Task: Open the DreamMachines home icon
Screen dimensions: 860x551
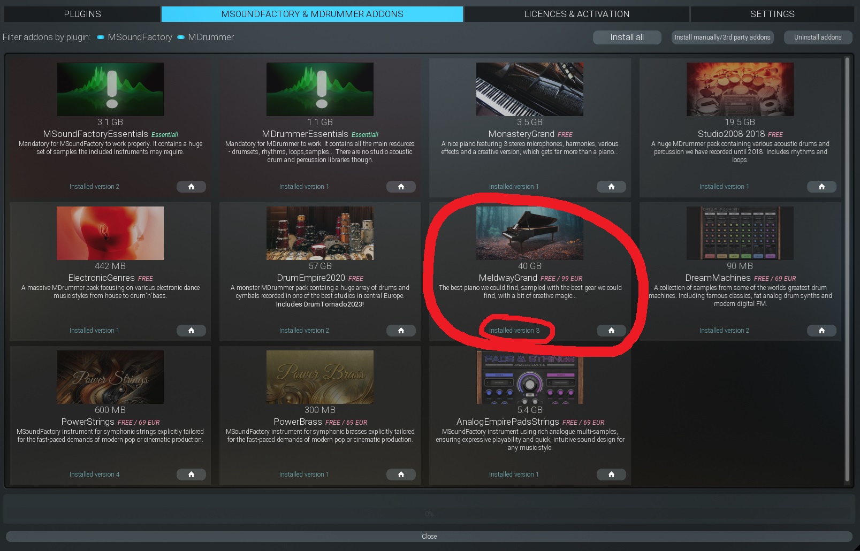Action: [x=821, y=331]
